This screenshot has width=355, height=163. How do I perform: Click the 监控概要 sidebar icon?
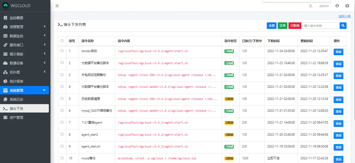(5, 18)
